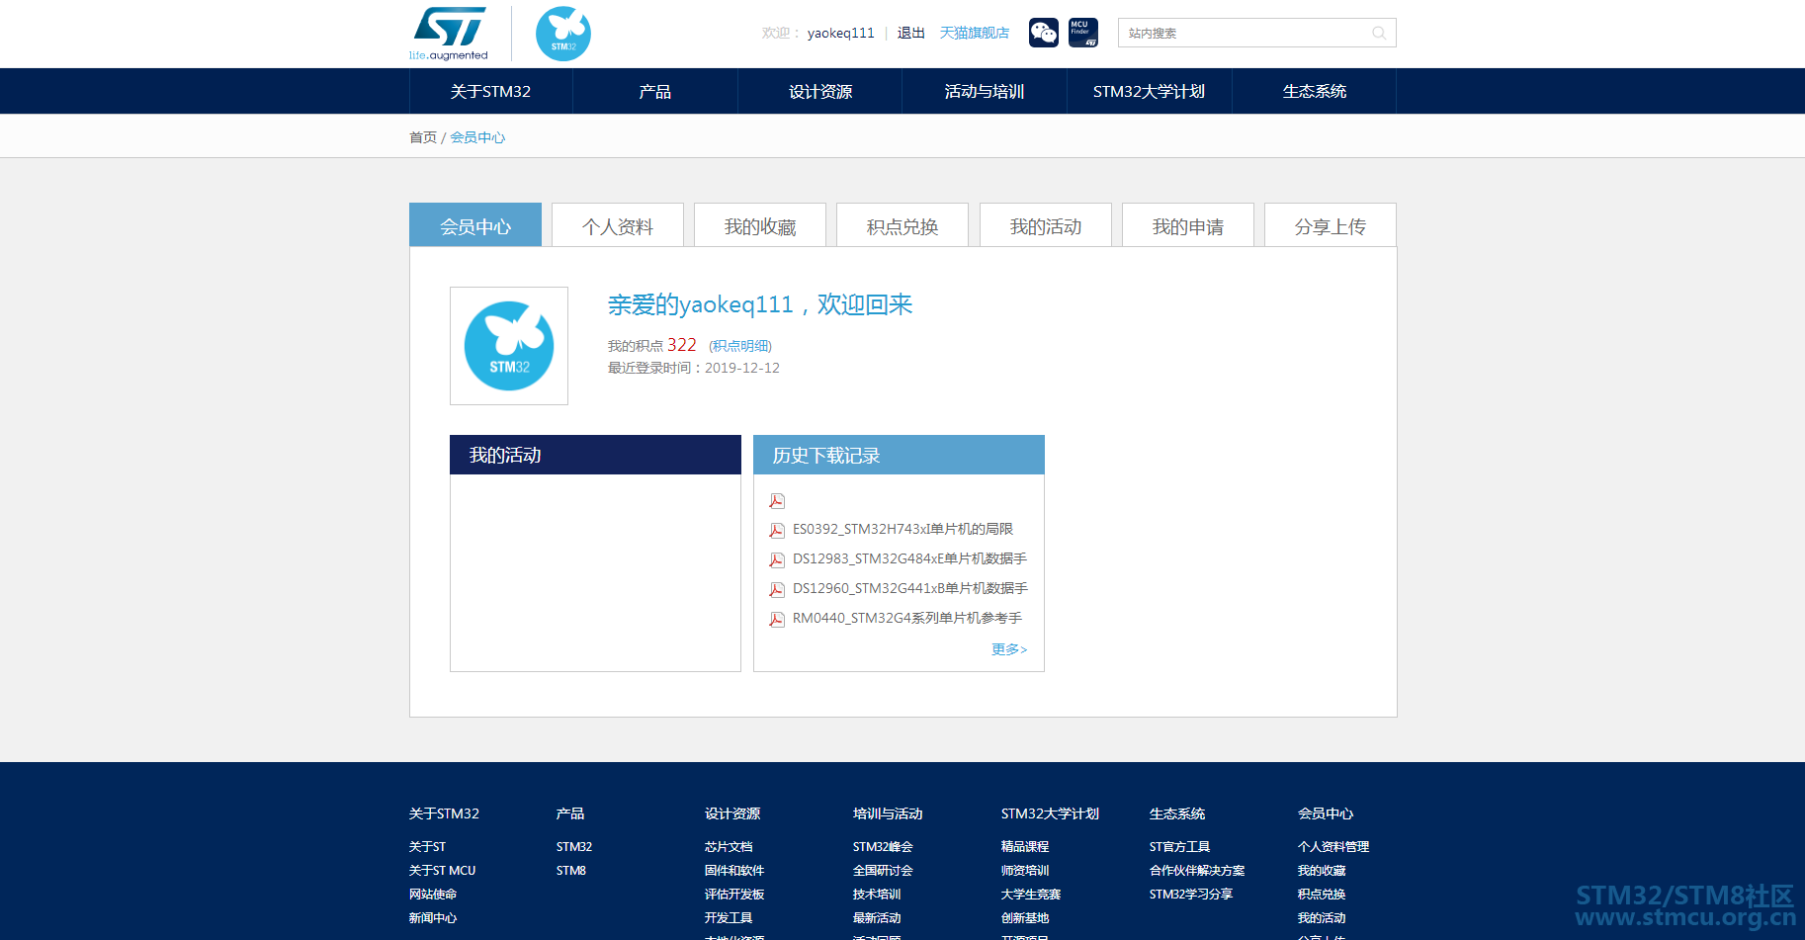Screen dimensions: 1805x940
Task: Open the 个人资料管理 footer link
Action: (1333, 847)
